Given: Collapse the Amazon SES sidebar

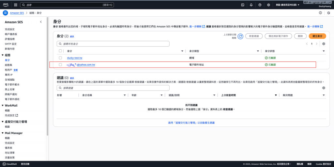Looking at the screenshot, I should (x=41, y=22).
